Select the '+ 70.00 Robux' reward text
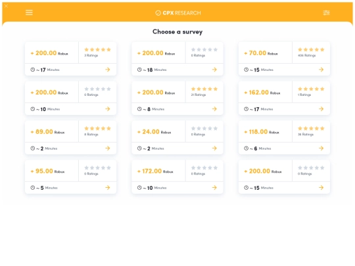The width and height of the screenshot is (355, 266). click(x=261, y=53)
